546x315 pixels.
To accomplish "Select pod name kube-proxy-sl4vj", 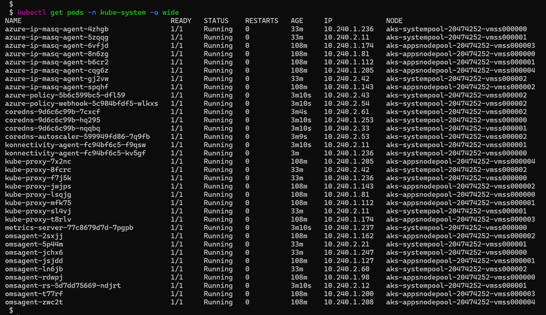I will pos(38,211).
